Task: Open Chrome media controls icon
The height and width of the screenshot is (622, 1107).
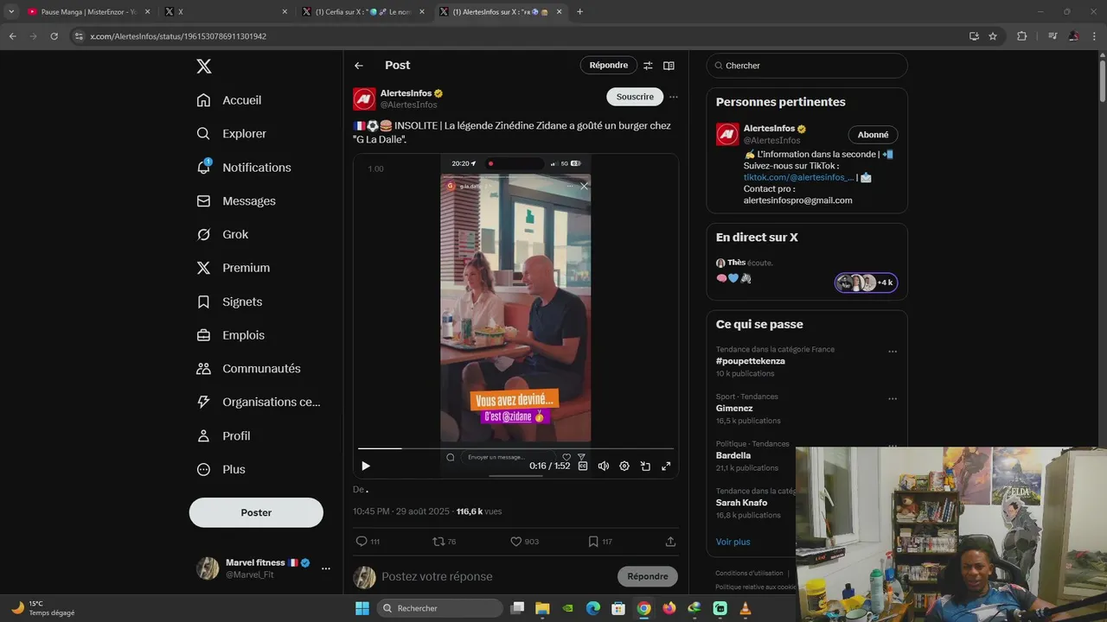Action: tap(1053, 36)
